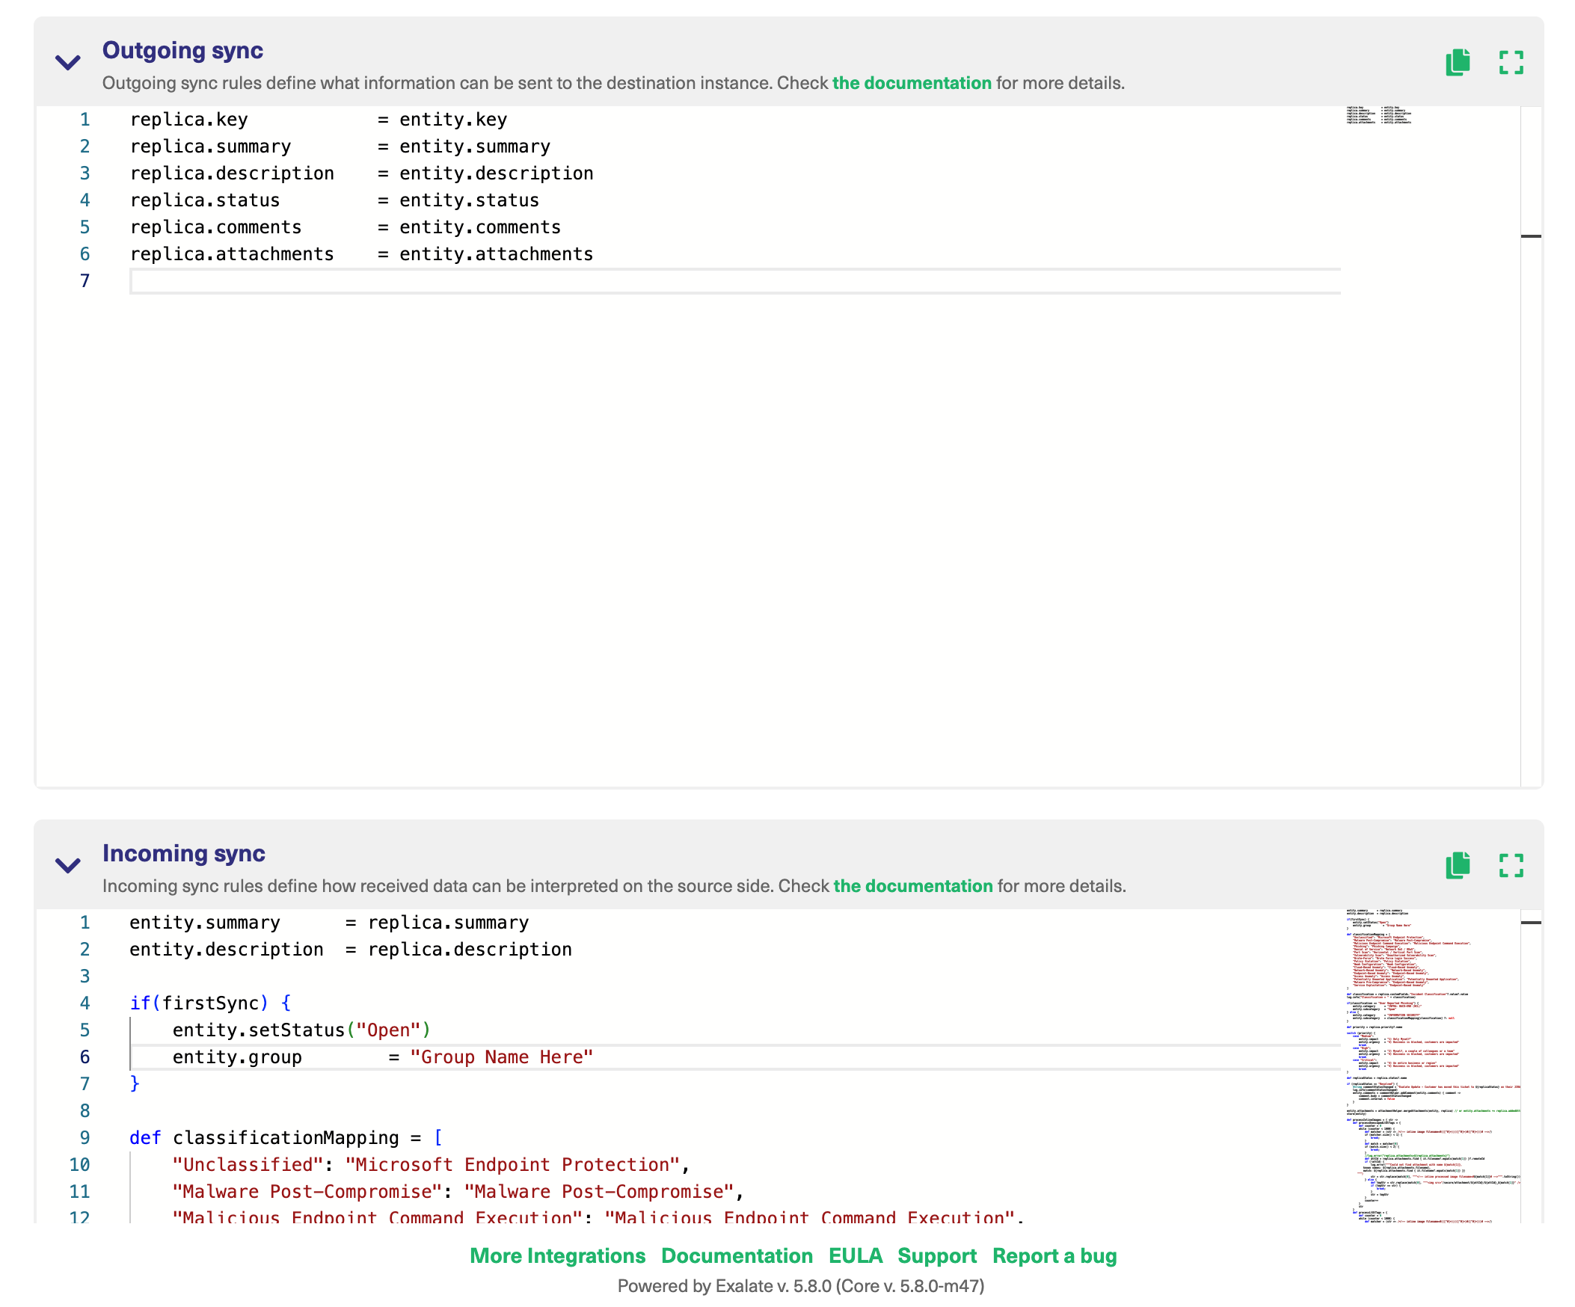
Task: Expand Outgoing sync editor to fullscreen
Action: (1511, 62)
